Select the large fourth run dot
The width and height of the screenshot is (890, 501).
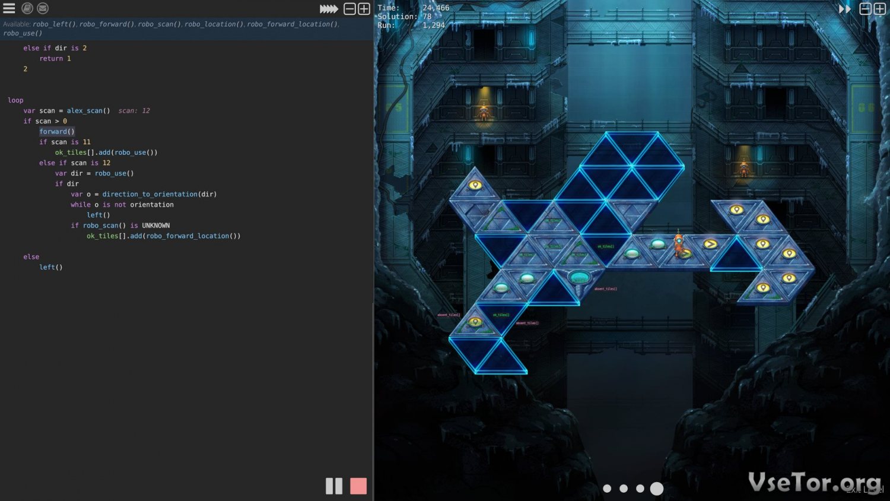coord(657,489)
